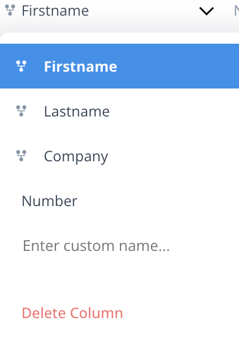This screenshot has height=345, width=239.
Task: Click the red Delete Column link text
Action: click(x=73, y=313)
